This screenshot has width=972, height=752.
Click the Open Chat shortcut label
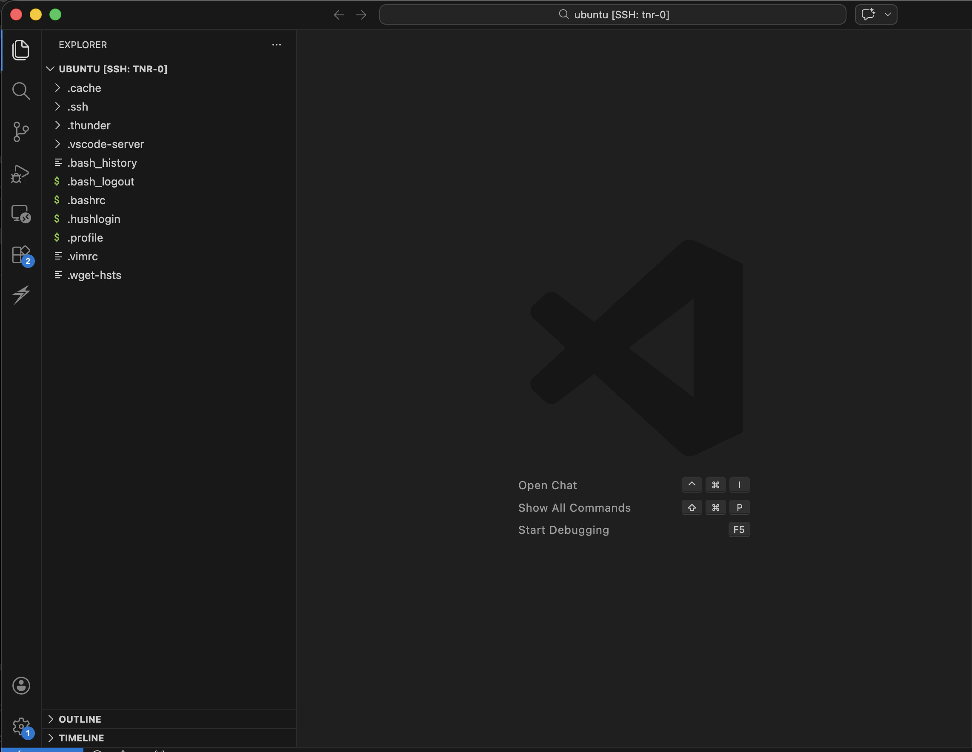(547, 485)
